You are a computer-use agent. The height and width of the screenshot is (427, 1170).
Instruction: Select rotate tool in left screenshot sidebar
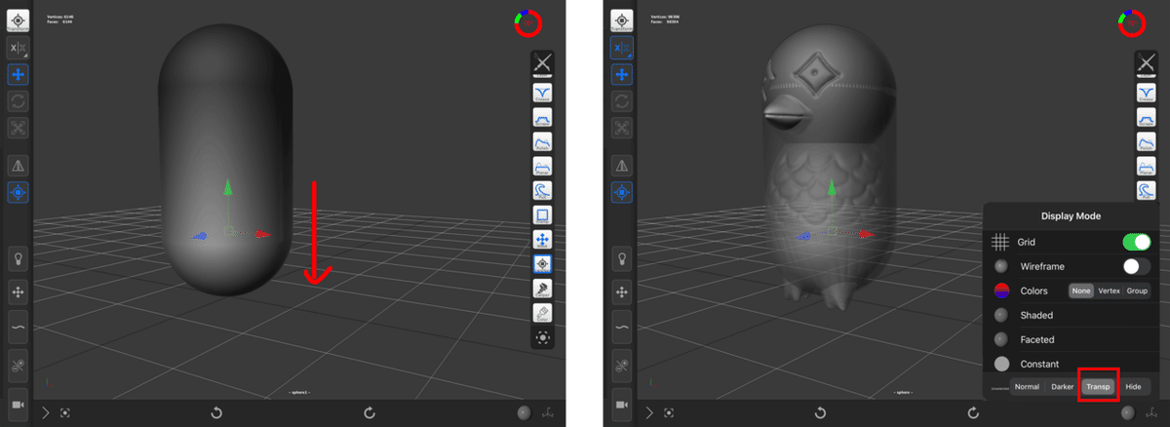click(19, 101)
